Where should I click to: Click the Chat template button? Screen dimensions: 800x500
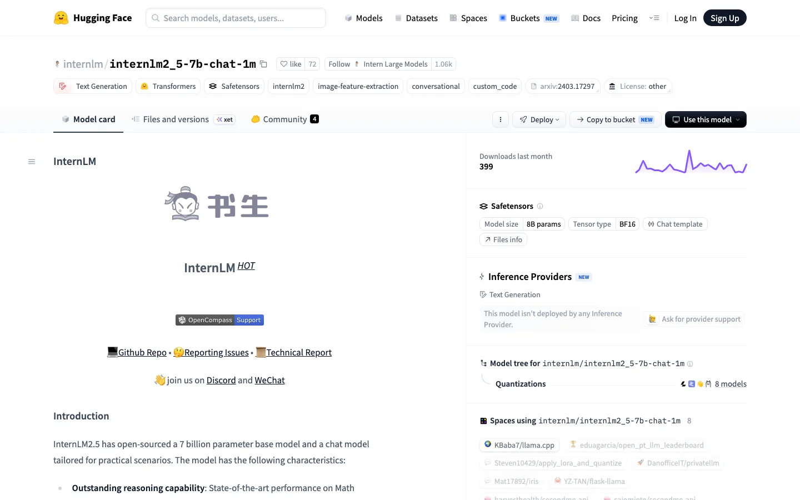[x=675, y=224]
